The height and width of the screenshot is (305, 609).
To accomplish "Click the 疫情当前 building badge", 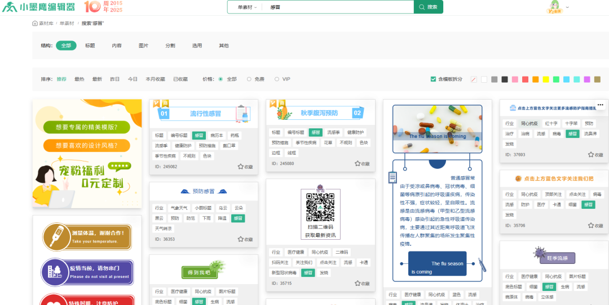I will point(87,272).
